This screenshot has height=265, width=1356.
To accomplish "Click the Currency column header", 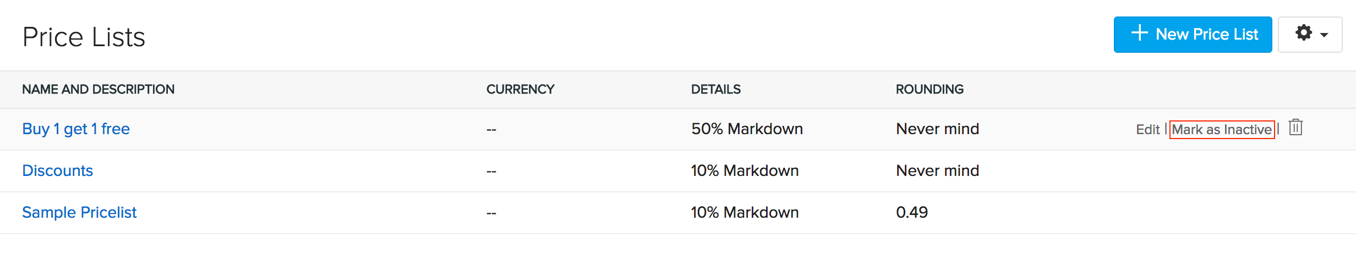I will coord(520,89).
